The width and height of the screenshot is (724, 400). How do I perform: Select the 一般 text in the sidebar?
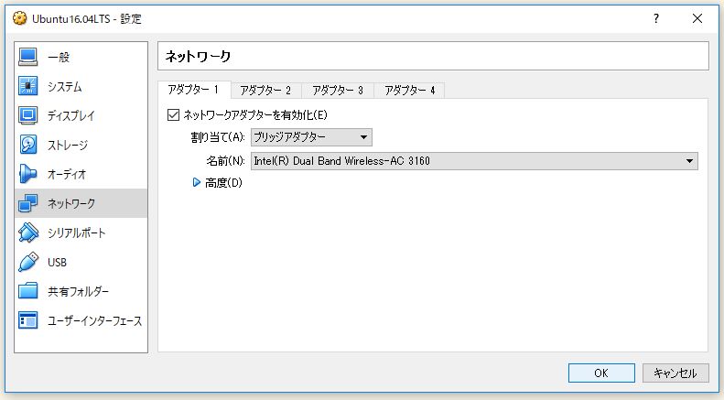59,58
